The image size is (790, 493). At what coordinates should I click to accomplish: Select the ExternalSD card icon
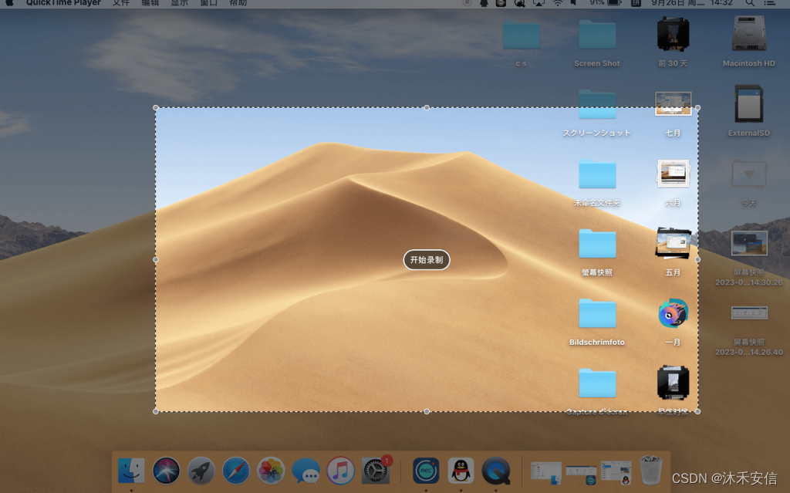748,104
